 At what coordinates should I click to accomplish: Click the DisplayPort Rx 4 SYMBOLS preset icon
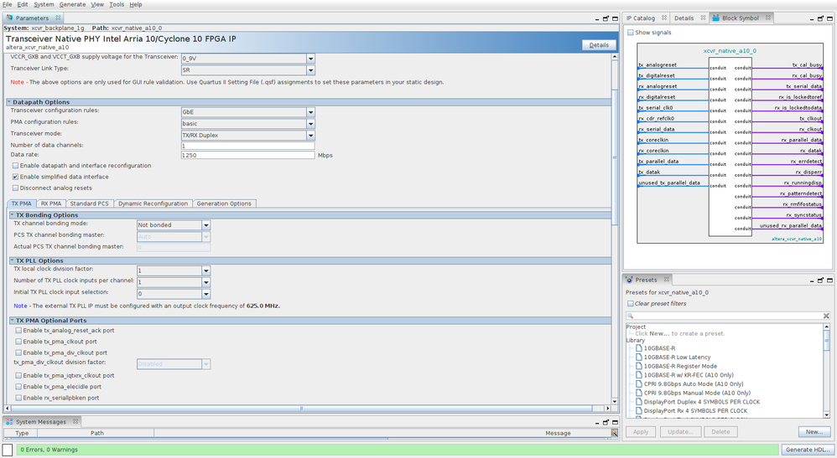click(638, 410)
